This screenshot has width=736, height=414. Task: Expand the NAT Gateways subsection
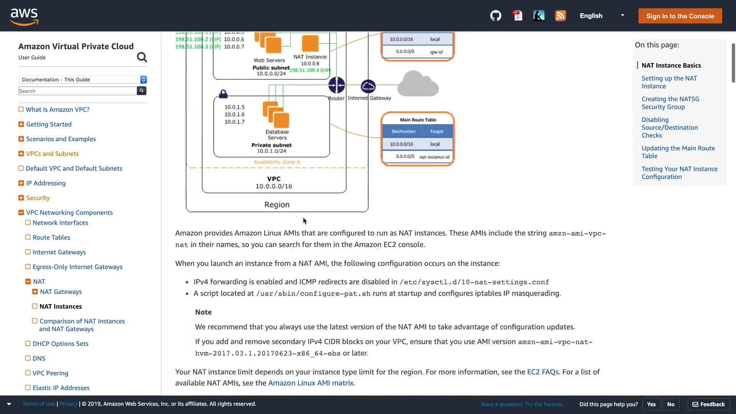click(35, 292)
